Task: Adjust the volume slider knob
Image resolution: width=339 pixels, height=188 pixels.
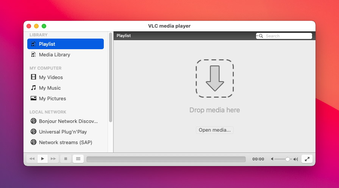Action: click(x=287, y=159)
